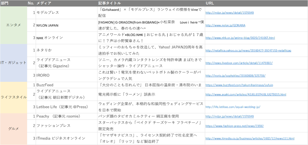The image size is (308, 145).
Task: Select the 和装同性ウェディングサービス title cell
Action: click(151, 107)
